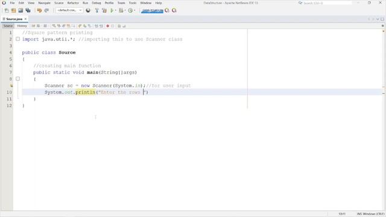Select the Source.java editor tab
This screenshot has width=386, height=217.
(14, 19)
